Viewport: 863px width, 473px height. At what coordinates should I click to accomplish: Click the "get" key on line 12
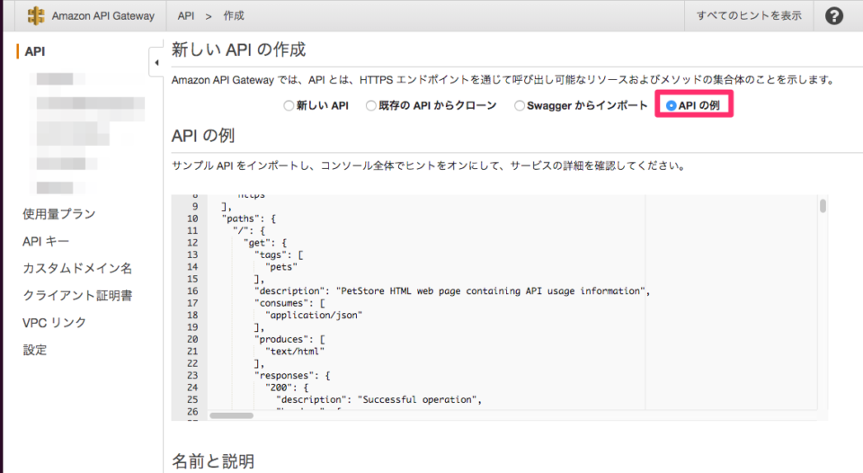tap(259, 243)
